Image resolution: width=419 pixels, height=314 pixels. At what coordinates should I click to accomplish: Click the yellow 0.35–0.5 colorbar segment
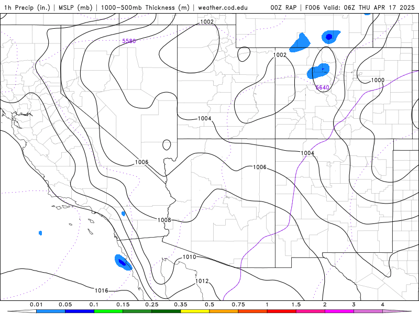(x=195, y=311)
